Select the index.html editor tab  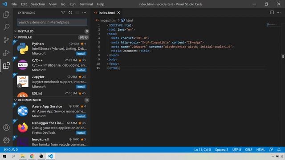coord(107,13)
